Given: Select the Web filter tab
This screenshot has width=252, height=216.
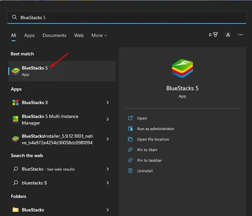Looking at the screenshot, I should (79, 36).
